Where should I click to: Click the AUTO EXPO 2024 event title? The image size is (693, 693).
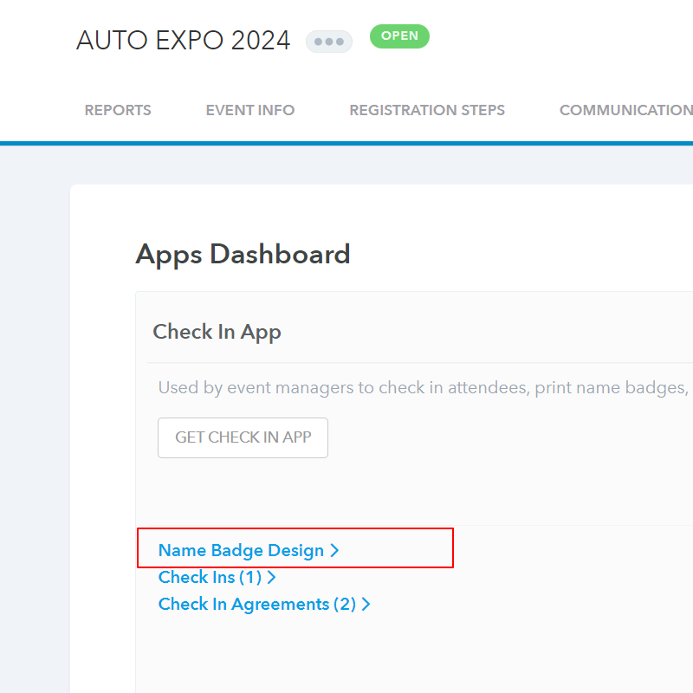(183, 41)
